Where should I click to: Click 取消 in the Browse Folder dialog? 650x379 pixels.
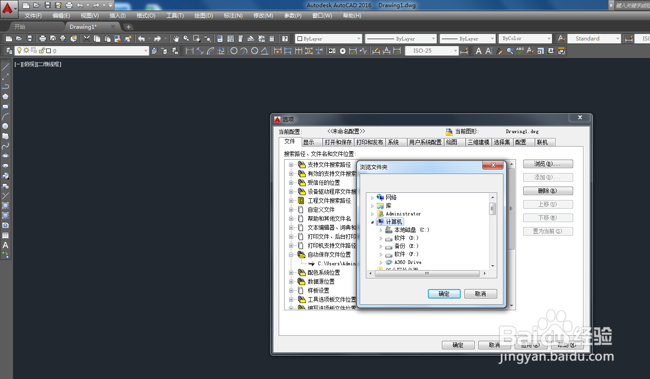(481, 294)
